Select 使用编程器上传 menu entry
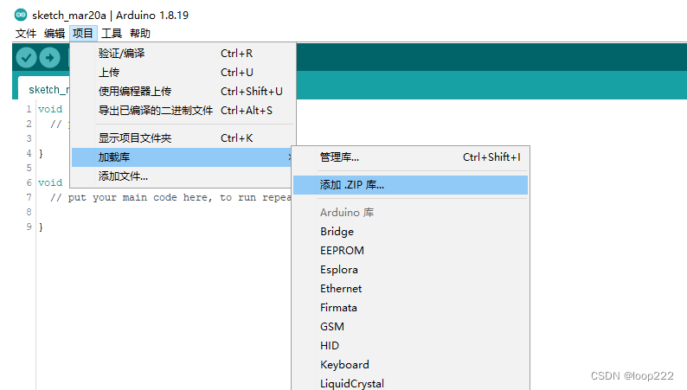Image resolution: width=687 pixels, height=390 pixels. tap(183, 91)
